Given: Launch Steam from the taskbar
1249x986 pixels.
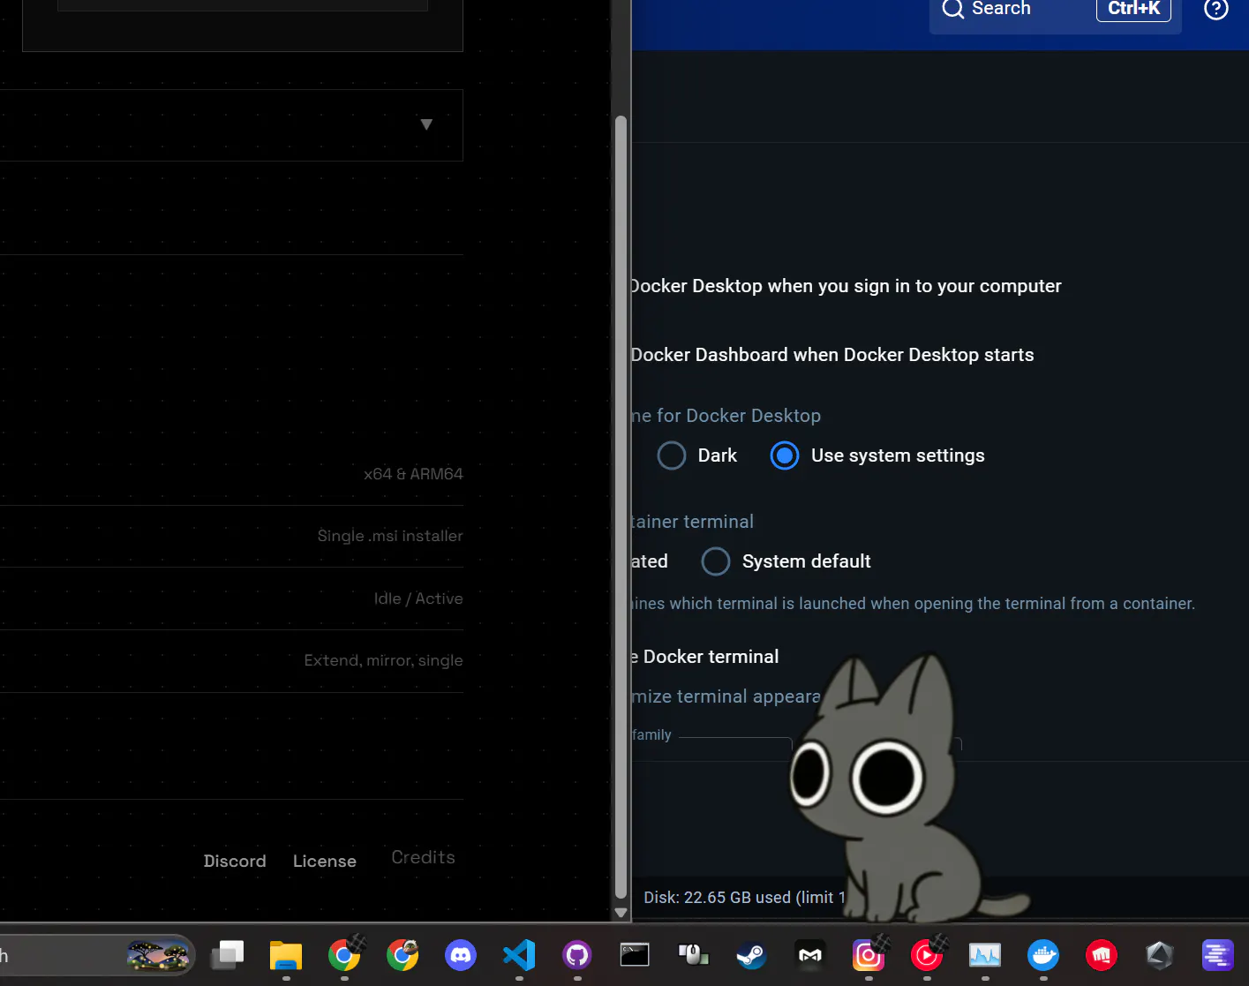Looking at the screenshot, I should (751, 955).
